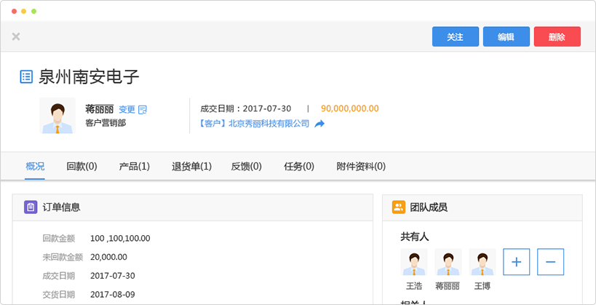
Task: Click the orange 团队成员 people icon
Action: (x=398, y=207)
